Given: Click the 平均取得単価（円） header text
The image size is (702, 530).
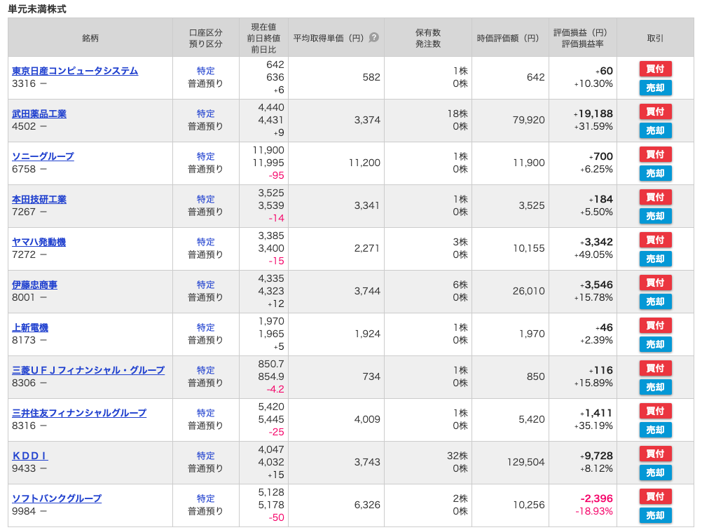Looking at the screenshot, I should point(329,38).
